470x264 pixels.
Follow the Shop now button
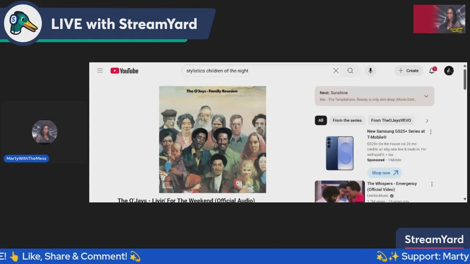pos(384,173)
